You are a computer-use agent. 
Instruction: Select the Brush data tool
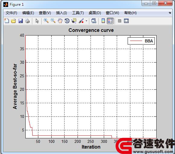[x=81, y=21]
